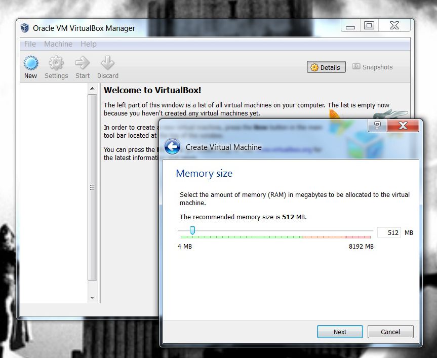Switch to the Details view
The width and height of the screenshot is (437, 358).
(x=326, y=67)
